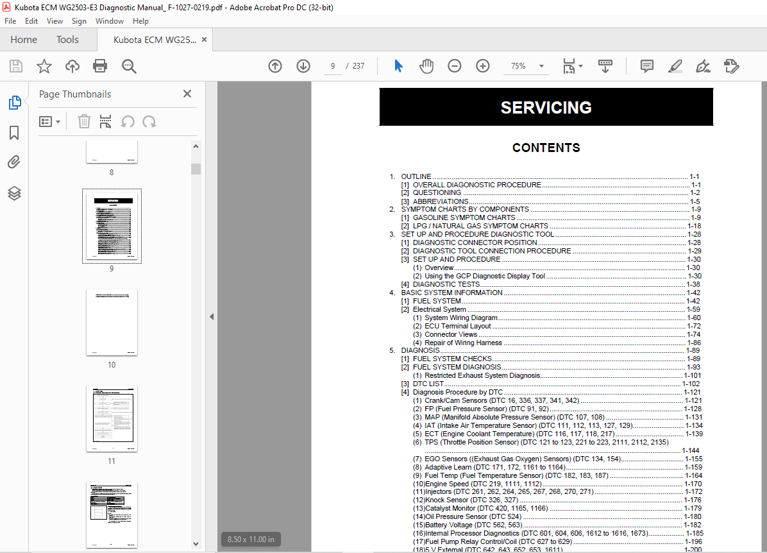Click the current page number field

(333, 66)
